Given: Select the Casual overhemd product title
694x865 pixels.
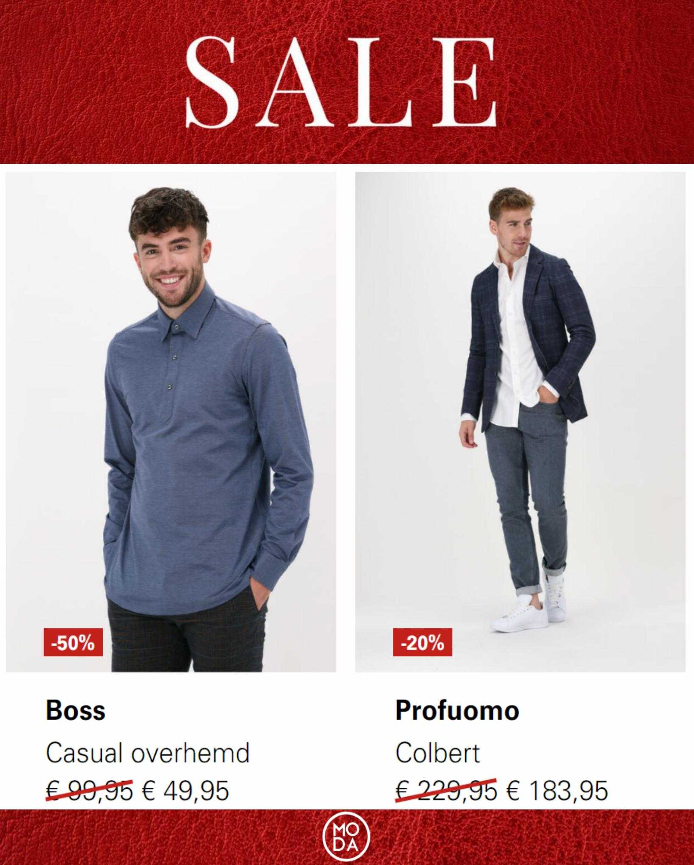Looking at the screenshot, I should tap(148, 753).
